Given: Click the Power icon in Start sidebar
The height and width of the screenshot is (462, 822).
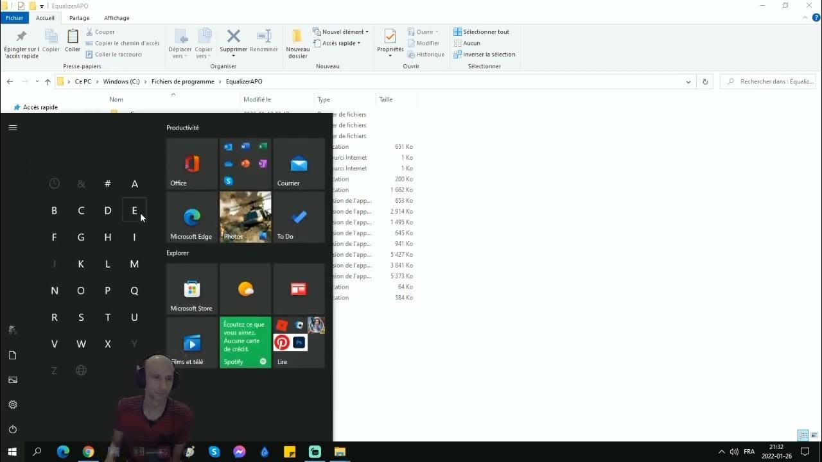Looking at the screenshot, I should (13, 429).
